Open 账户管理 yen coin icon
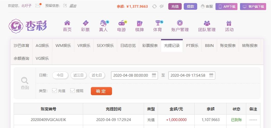 pyautogui.click(x=180, y=23)
